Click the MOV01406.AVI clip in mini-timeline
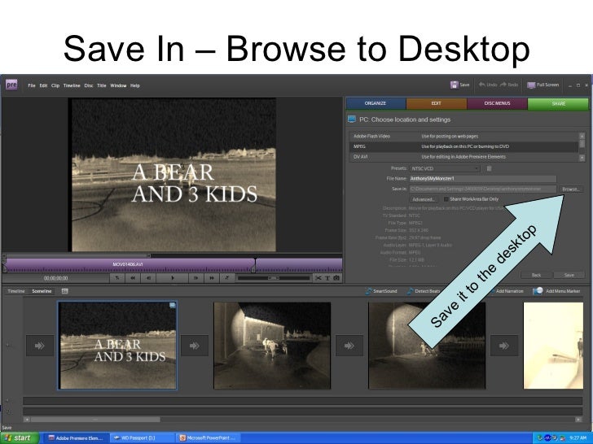The height and width of the screenshot is (444, 593). pos(129,264)
